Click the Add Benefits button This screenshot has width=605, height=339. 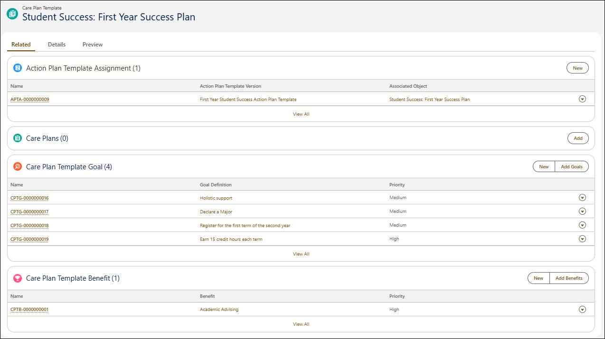tap(568, 278)
